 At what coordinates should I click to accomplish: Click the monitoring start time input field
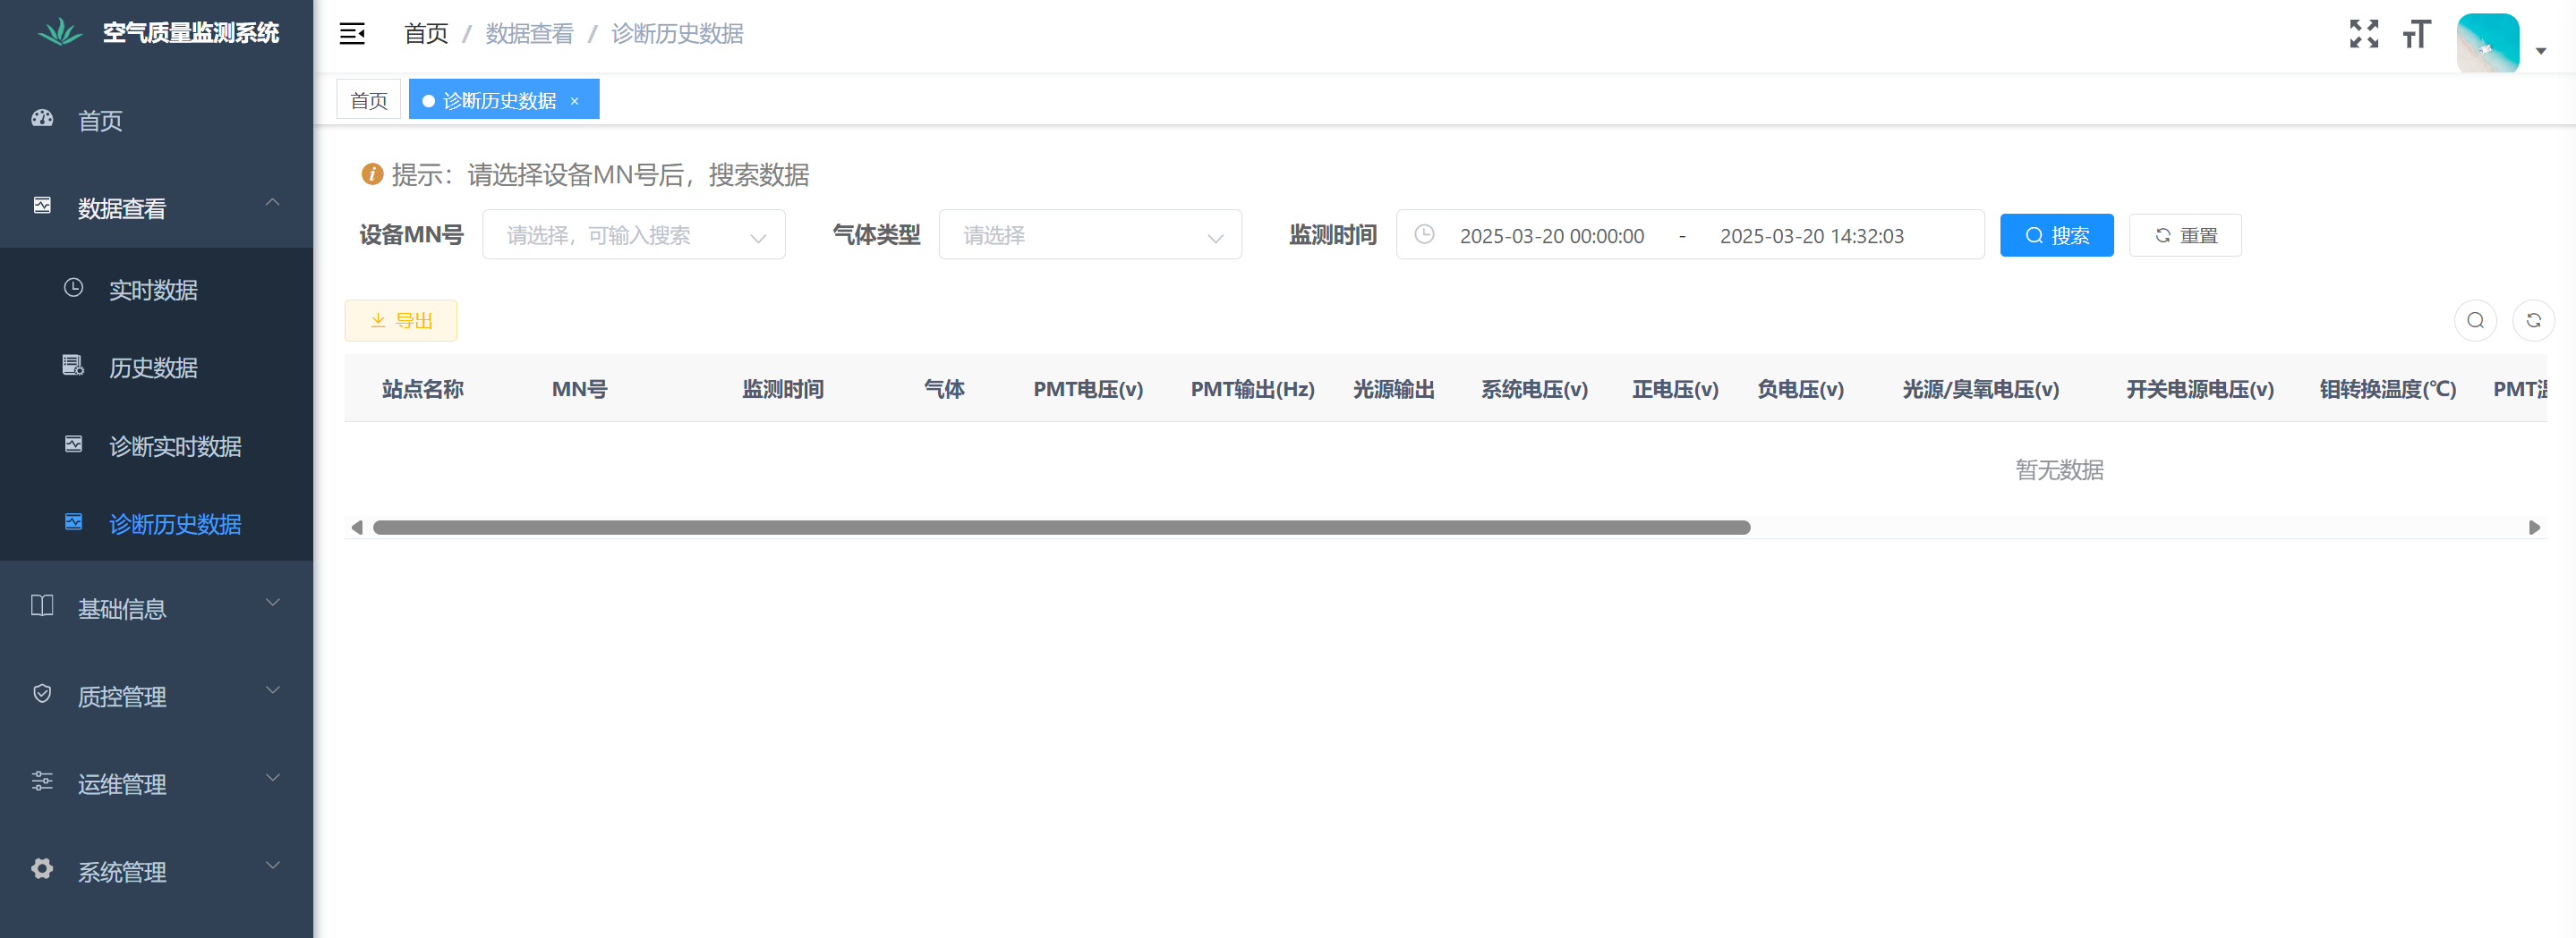[1551, 235]
